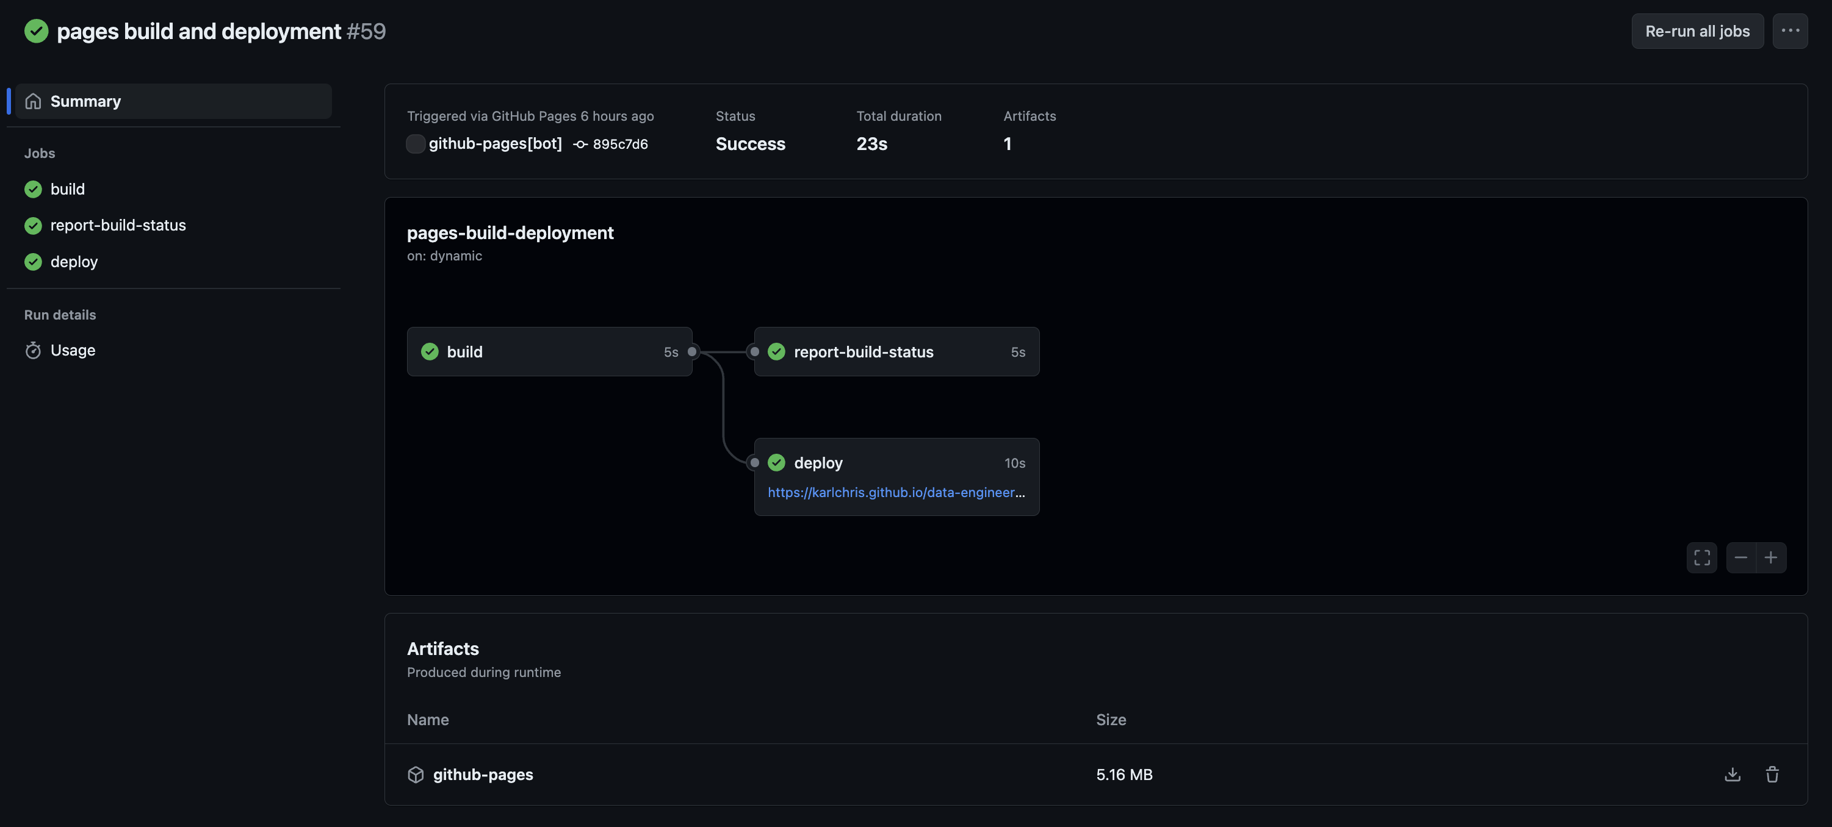Click the green success icon next to deploy job

(x=776, y=462)
